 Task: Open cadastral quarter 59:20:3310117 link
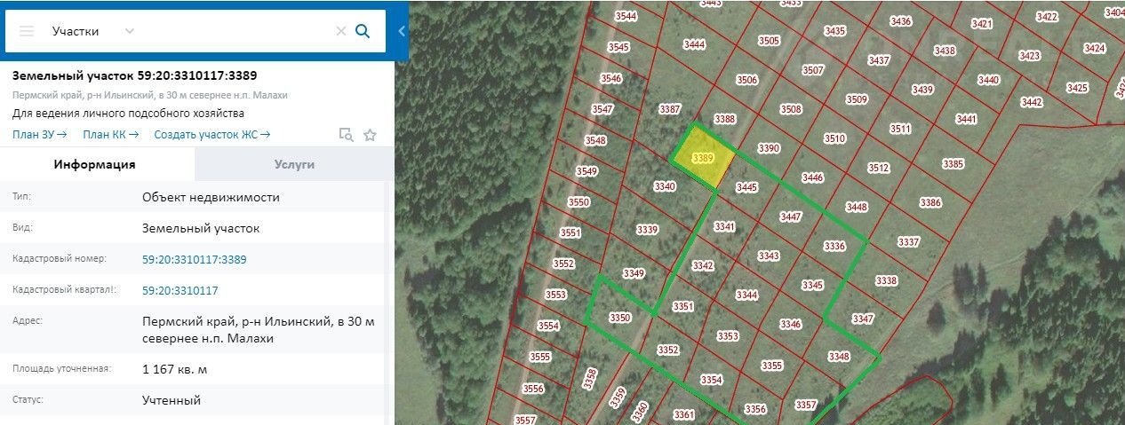pos(180,291)
